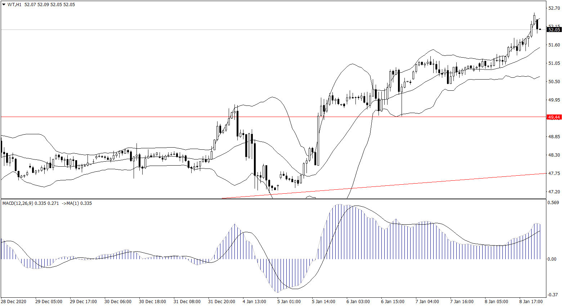Click the 0.569 MACD scale label

point(553,203)
